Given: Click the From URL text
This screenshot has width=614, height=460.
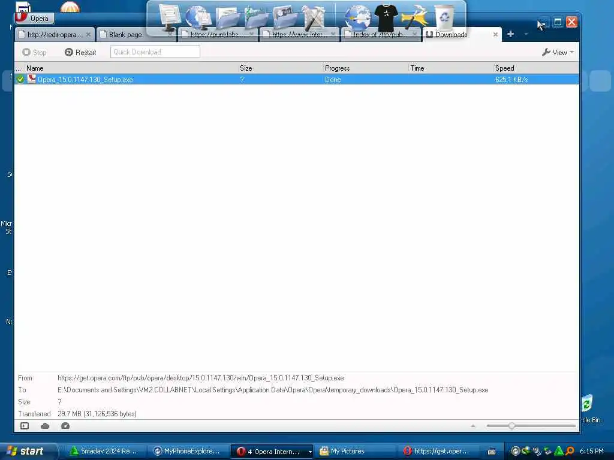Looking at the screenshot, I should [x=200, y=378].
